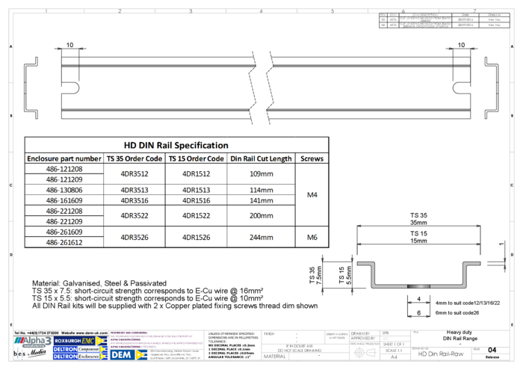Click the TS 15 Order Code column header
This screenshot has height=370, width=523.
(196, 158)
